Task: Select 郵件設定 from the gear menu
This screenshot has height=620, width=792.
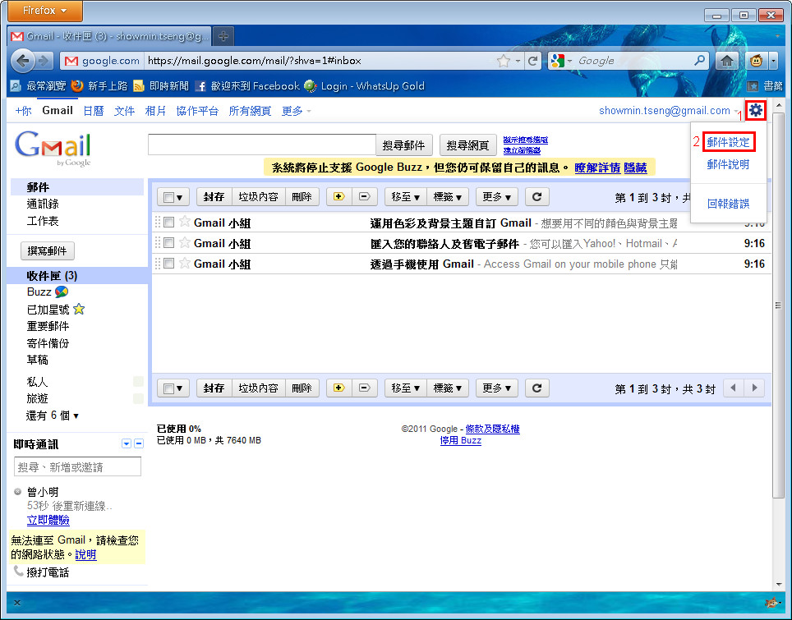Action: (x=728, y=142)
